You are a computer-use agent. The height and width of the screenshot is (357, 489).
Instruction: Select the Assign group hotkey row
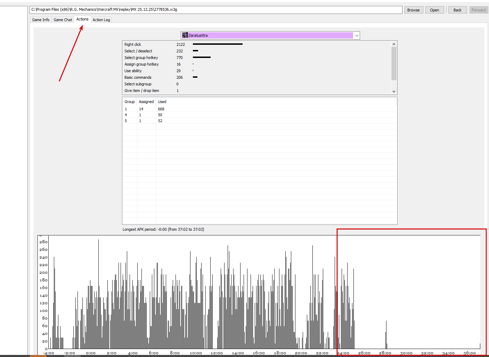257,64
